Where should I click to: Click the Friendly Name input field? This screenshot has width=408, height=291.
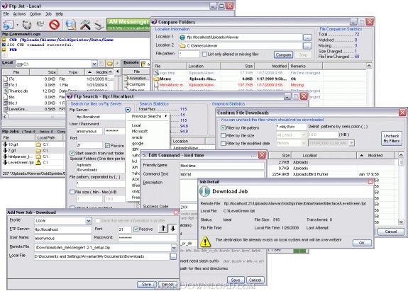coord(222,166)
